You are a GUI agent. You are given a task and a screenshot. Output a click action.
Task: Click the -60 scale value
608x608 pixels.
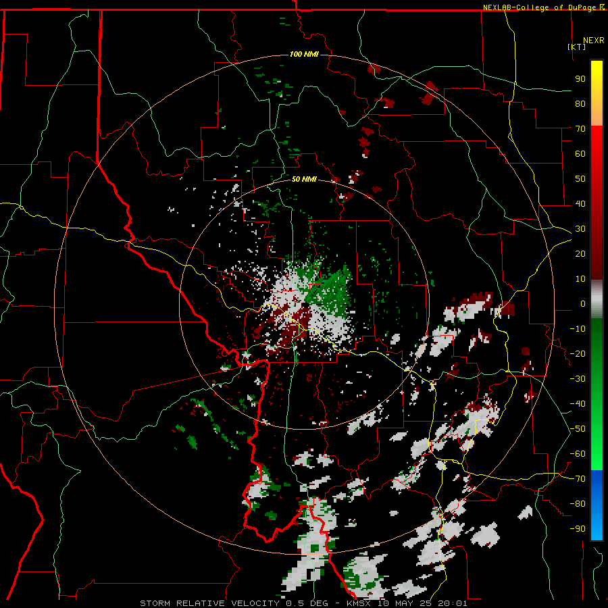pyautogui.click(x=578, y=454)
